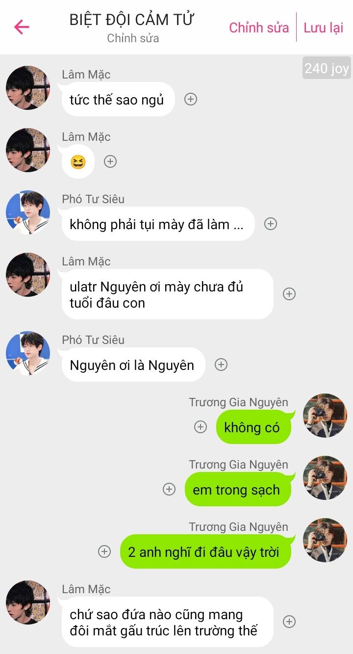Open the "Chỉnh sửa" option in header
353x654 pixels.
[x=259, y=27]
